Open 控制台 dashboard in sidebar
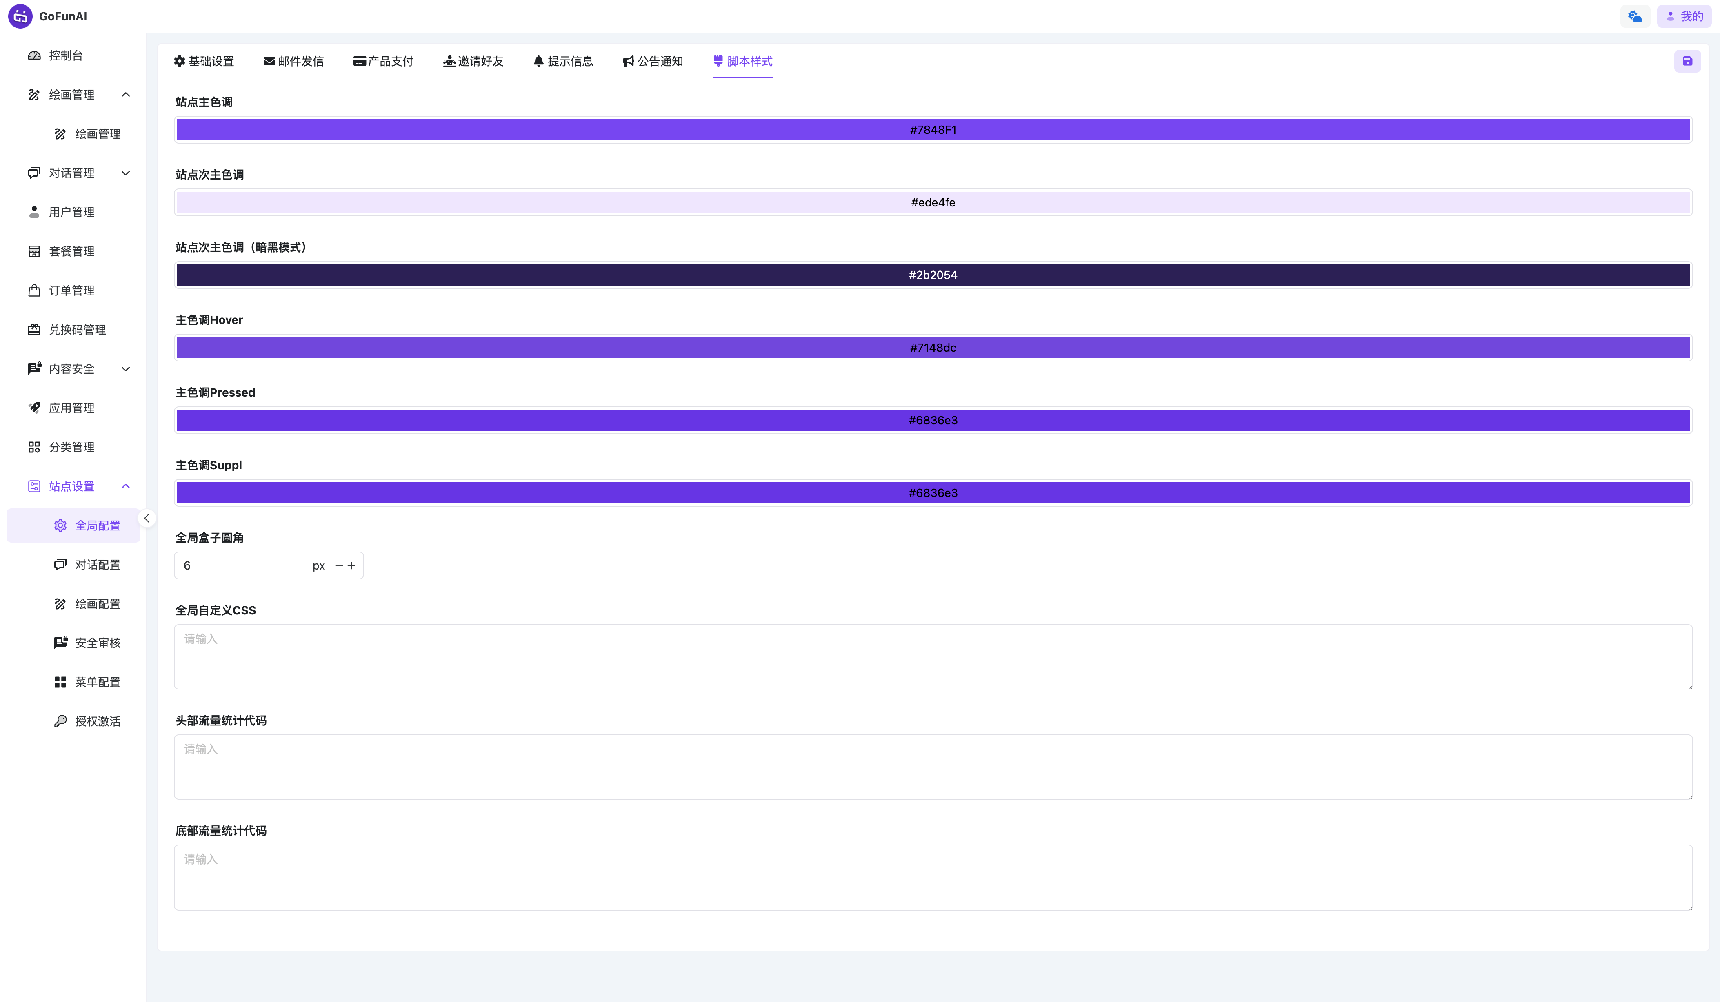 (66, 55)
